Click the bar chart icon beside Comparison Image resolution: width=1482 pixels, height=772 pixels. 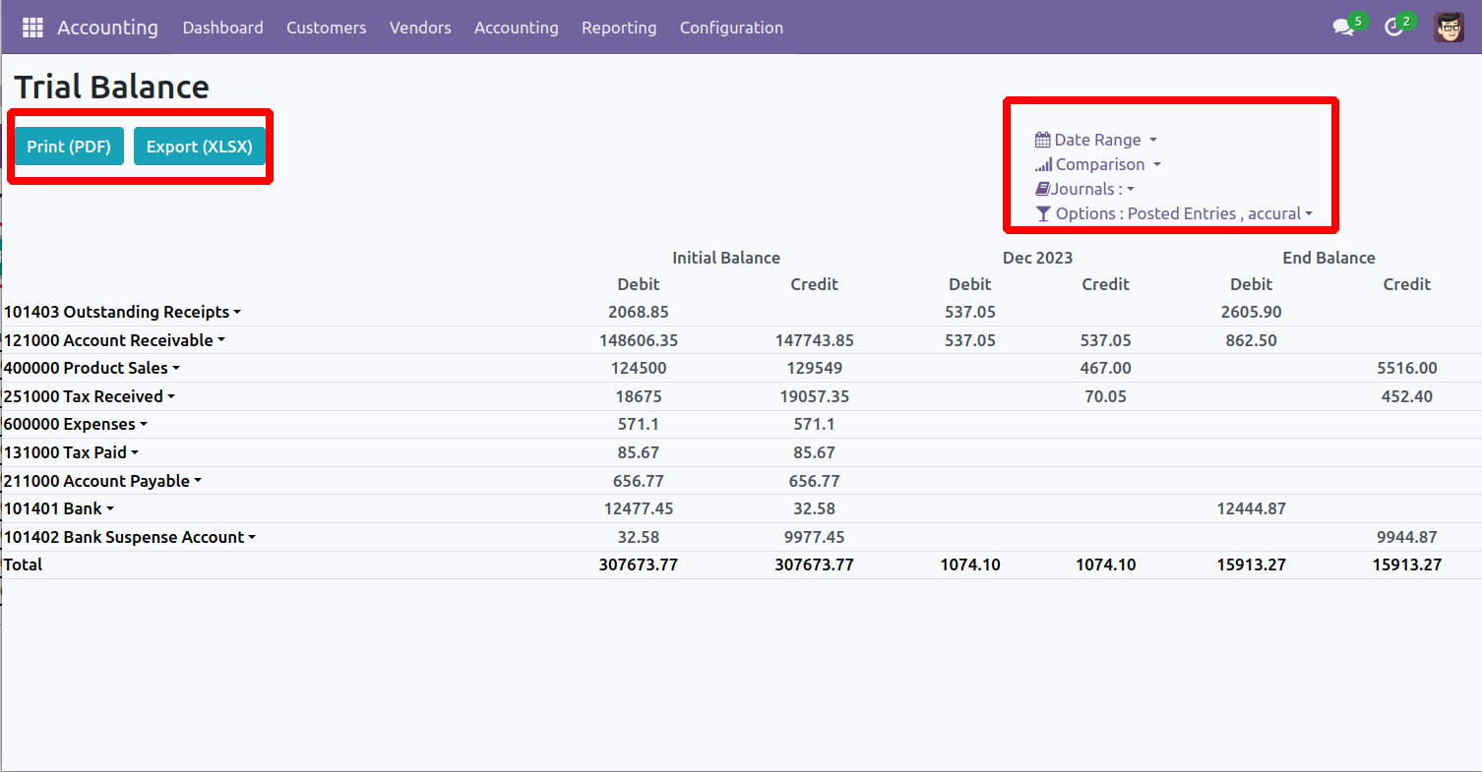tap(1043, 165)
